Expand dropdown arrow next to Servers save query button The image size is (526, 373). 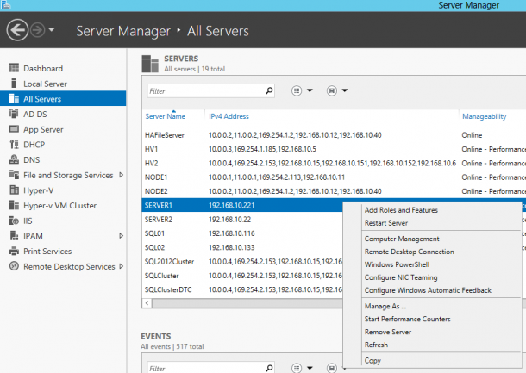pyautogui.click(x=345, y=90)
